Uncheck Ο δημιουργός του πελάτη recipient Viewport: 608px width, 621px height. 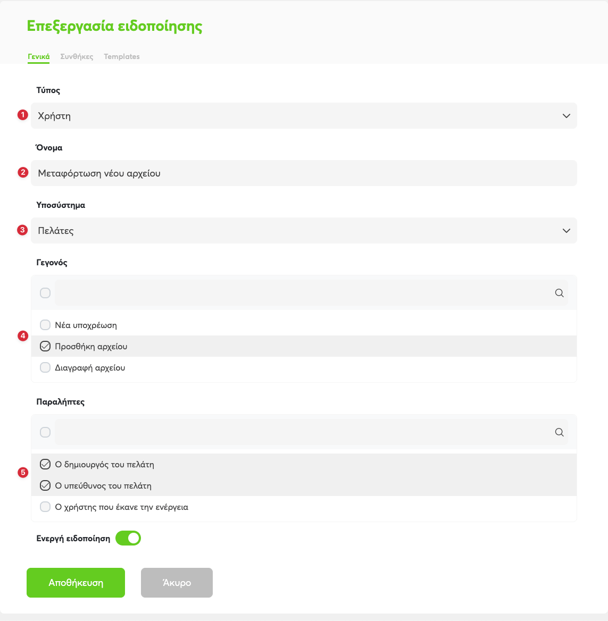point(45,464)
